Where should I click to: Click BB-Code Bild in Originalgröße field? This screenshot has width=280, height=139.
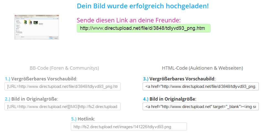click(62, 106)
